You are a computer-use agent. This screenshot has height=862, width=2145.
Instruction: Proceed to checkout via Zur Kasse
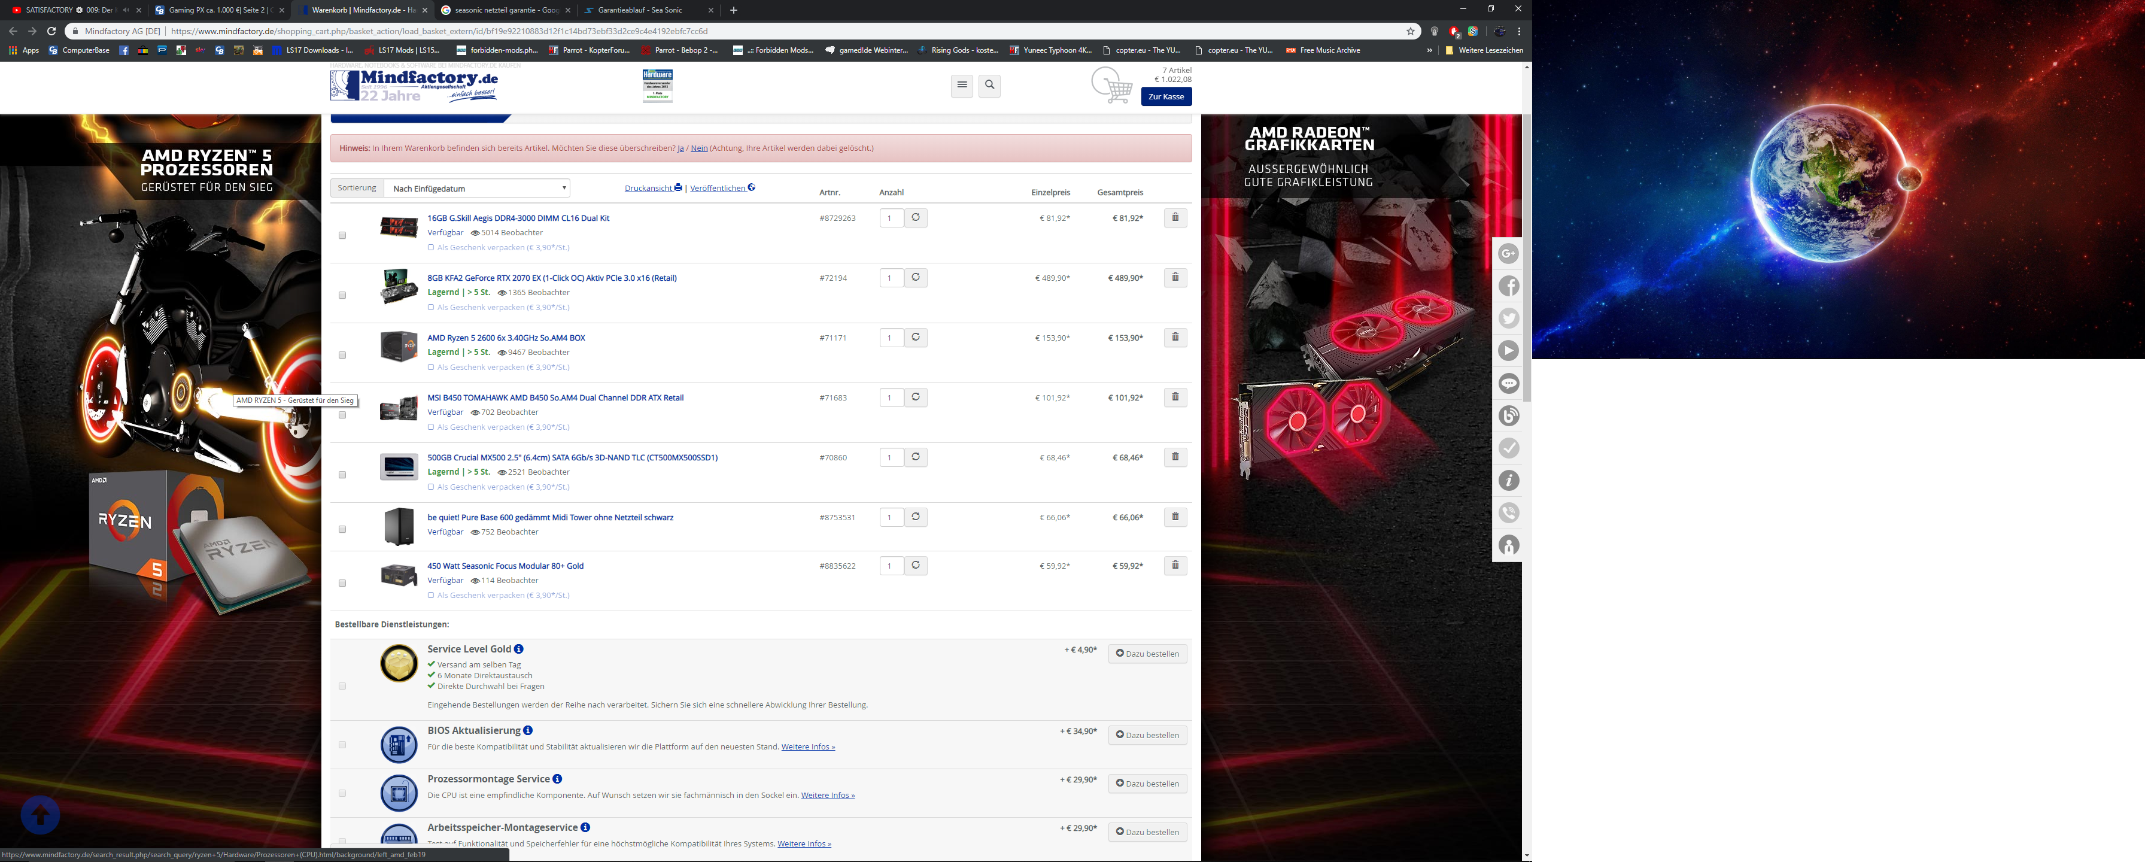1166,96
